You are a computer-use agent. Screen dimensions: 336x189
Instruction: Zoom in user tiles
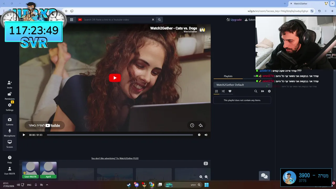(x=201, y=177)
